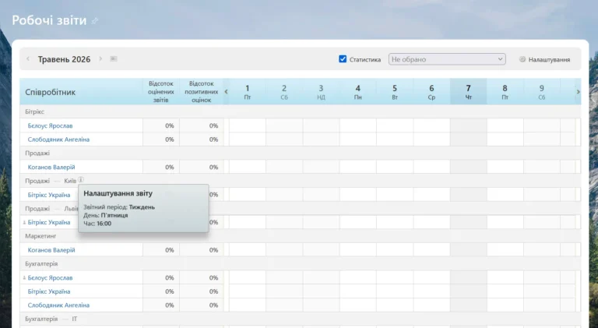Select day 8 Пт column header
This screenshot has height=328, width=598.
coord(505,91)
